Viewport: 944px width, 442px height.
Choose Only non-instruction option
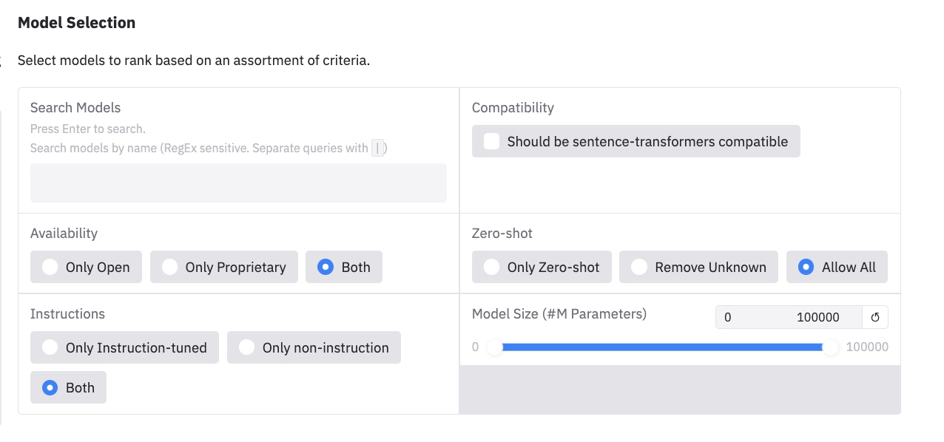247,347
